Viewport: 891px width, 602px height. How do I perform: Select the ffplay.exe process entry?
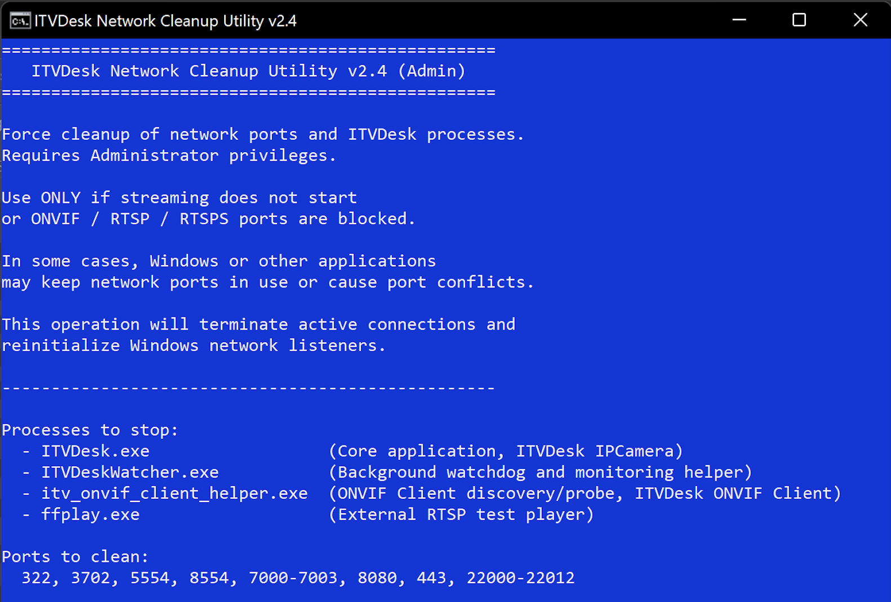(90, 515)
